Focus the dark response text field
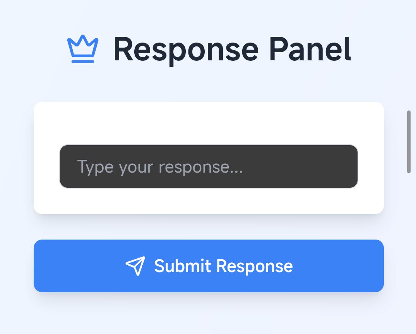Image resolution: width=416 pixels, height=334 pixels. click(x=209, y=166)
